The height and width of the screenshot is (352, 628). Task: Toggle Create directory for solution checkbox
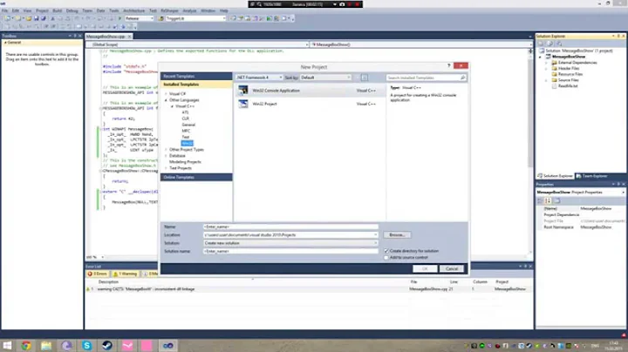(386, 251)
